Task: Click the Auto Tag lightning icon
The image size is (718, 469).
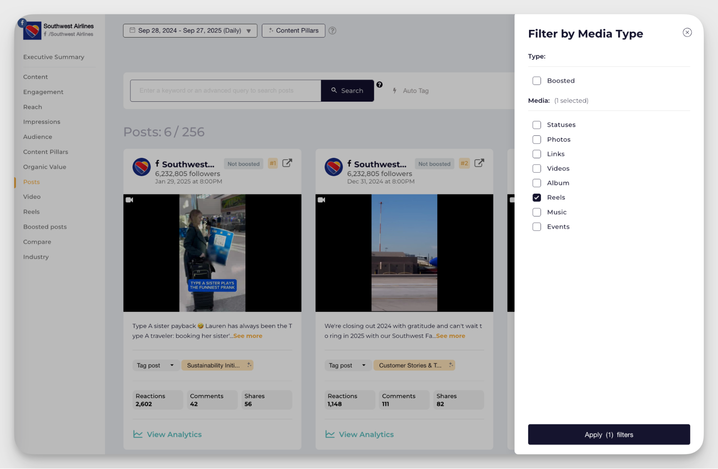Action: pyautogui.click(x=394, y=91)
